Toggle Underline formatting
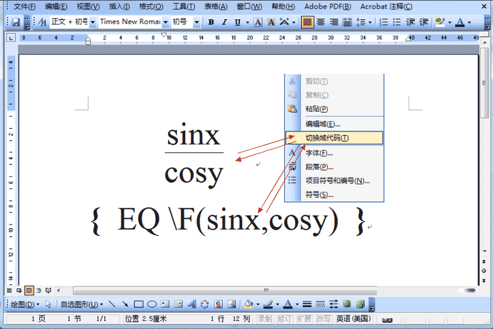493x329 pixels. 238,22
